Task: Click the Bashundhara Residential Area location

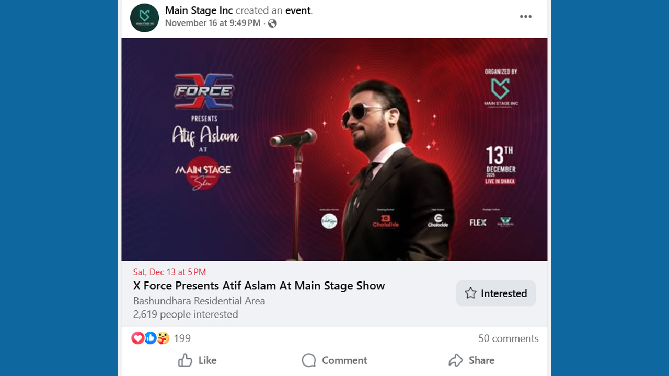Action: (x=199, y=301)
